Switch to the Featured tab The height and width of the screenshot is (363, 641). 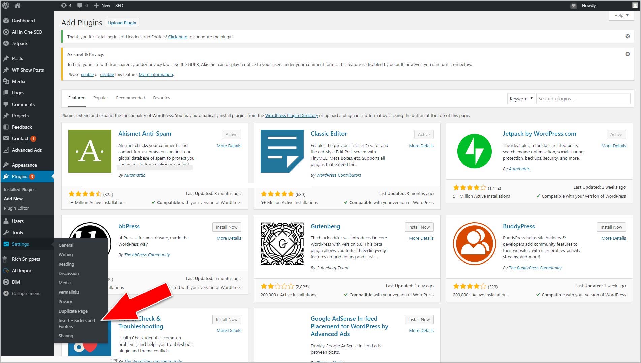pos(77,98)
